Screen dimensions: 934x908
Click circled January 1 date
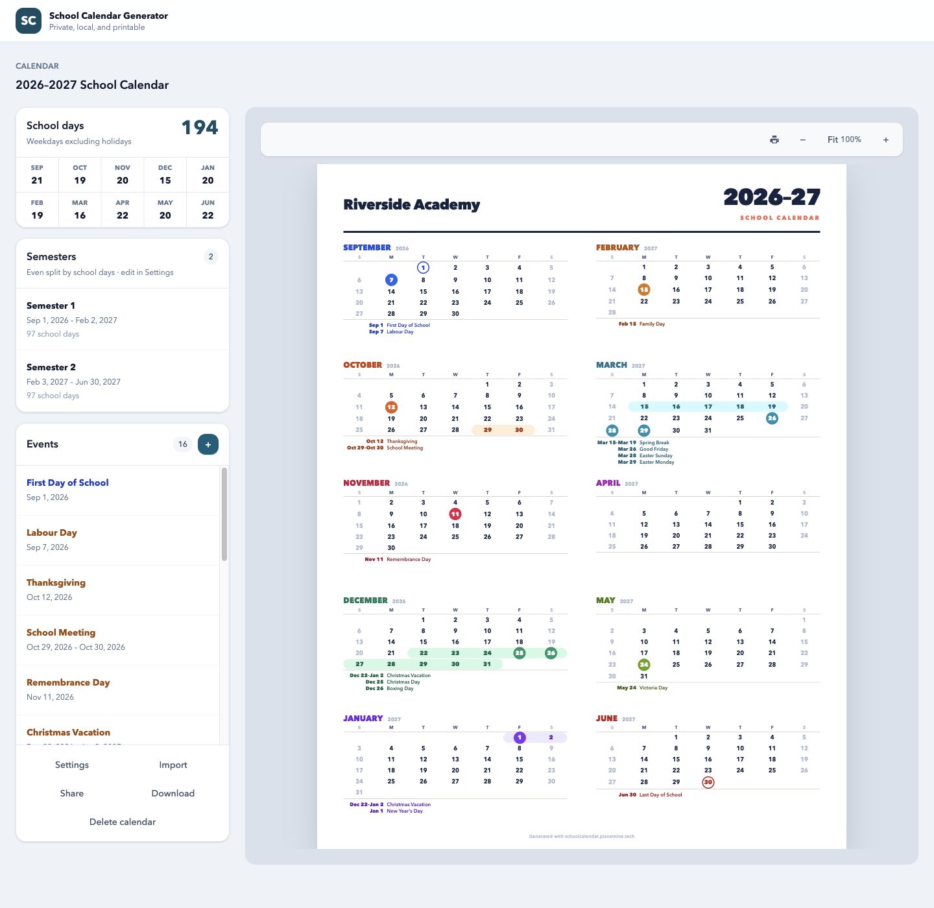point(520,737)
